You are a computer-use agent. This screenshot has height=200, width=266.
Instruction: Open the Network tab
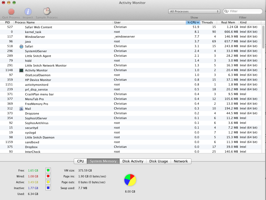(x=181, y=161)
